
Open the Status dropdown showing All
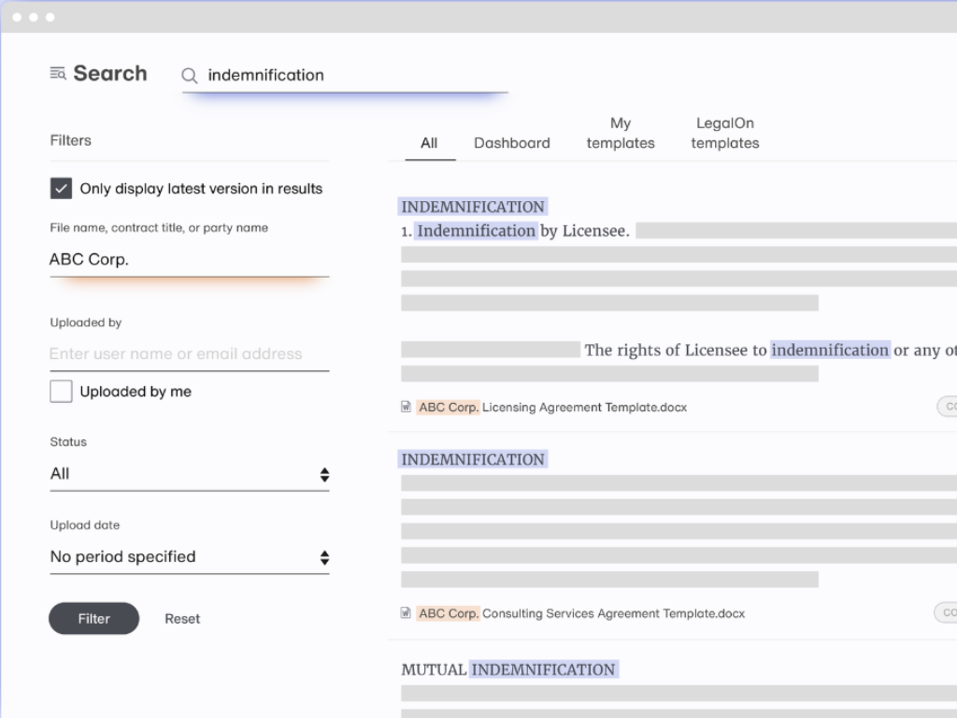tap(187, 473)
